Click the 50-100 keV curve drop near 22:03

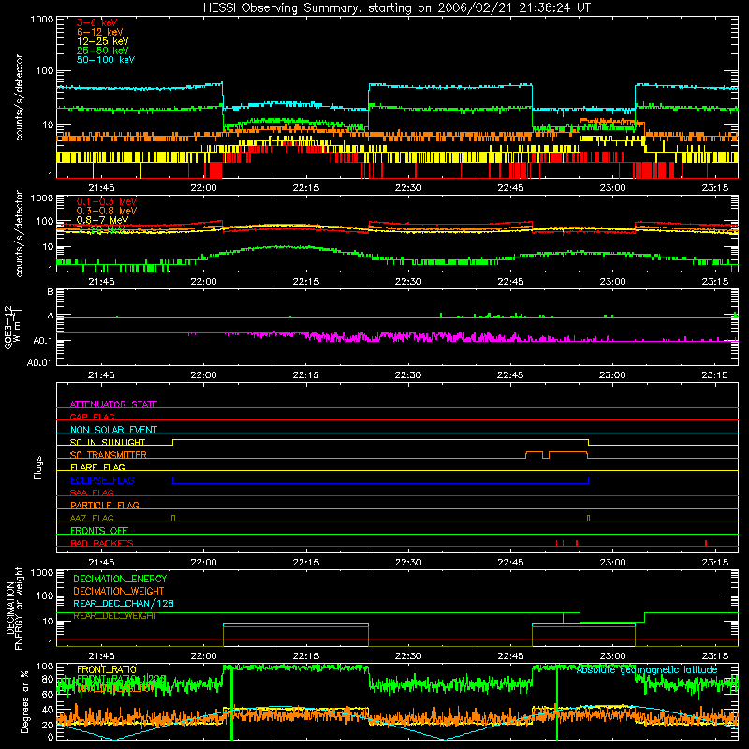223,95
